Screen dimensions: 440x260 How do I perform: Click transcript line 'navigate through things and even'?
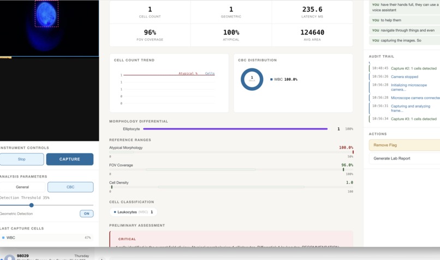(405, 31)
